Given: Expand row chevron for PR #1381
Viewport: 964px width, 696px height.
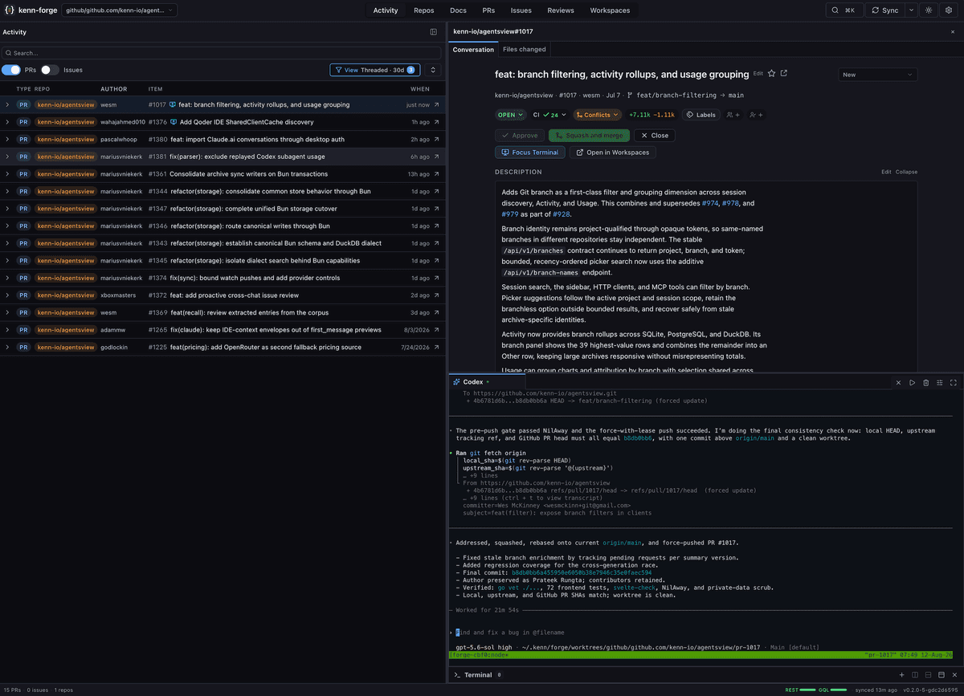Looking at the screenshot, I should [7, 157].
